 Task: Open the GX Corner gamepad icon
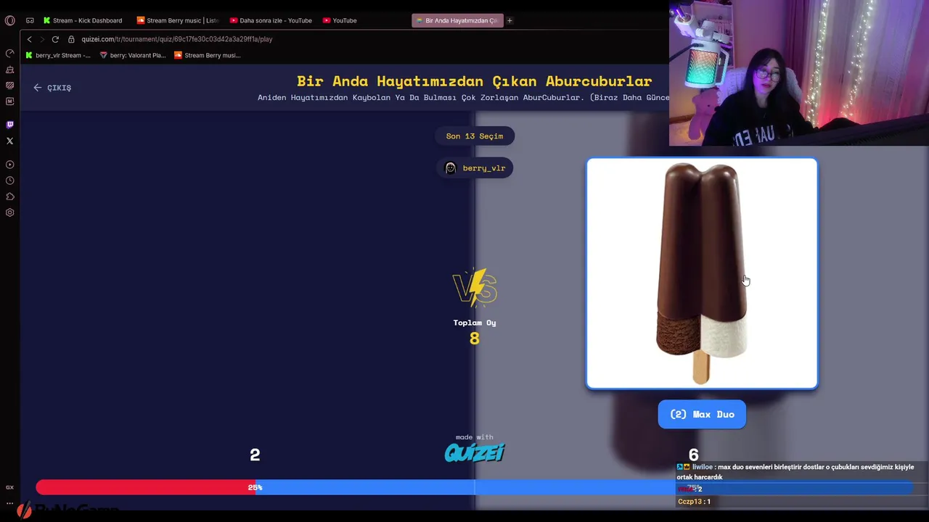click(30, 20)
